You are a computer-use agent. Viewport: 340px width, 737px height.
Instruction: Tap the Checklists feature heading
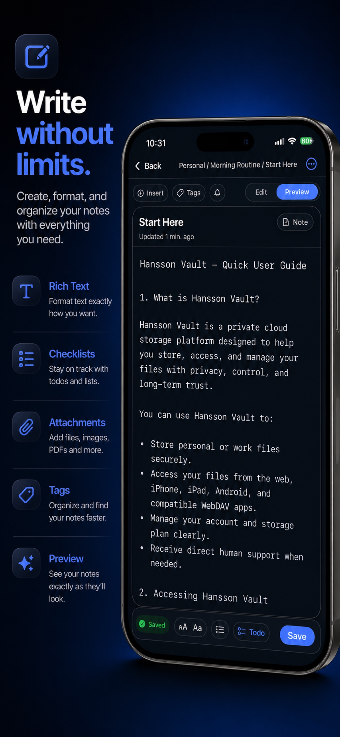coord(72,354)
